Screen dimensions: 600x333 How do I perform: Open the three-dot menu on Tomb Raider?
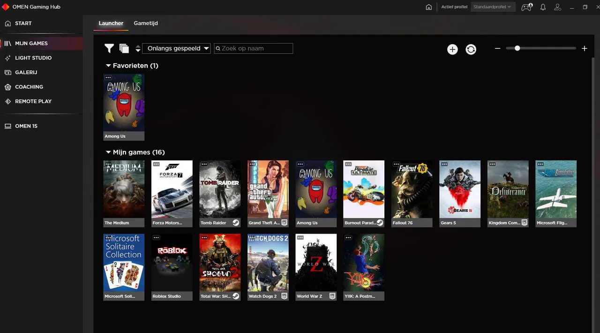click(204, 164)
